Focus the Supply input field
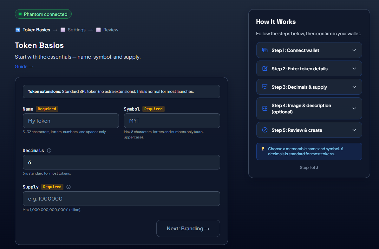The width and height of the screenshot is (379, 249). click(x=121, y=199)
